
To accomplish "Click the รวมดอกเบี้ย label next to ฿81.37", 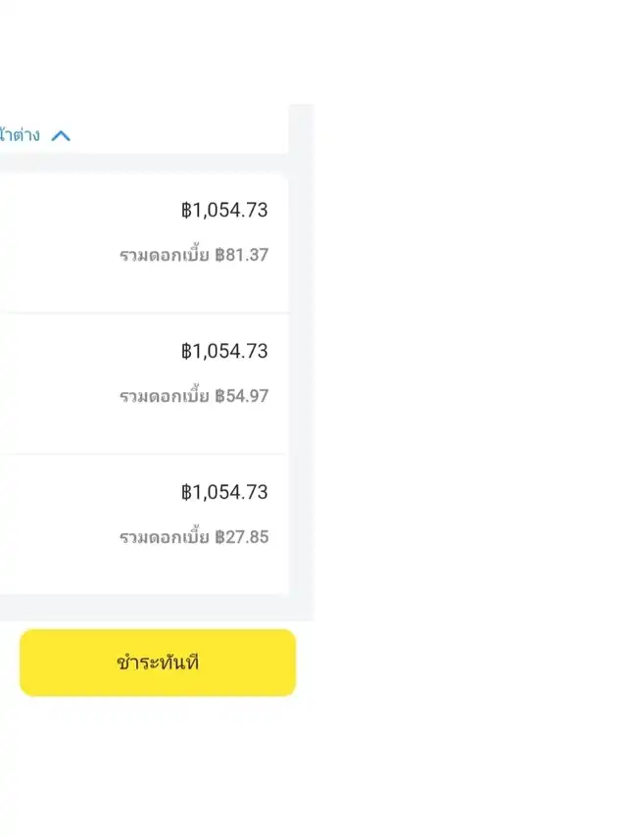I will click(165, 254).
